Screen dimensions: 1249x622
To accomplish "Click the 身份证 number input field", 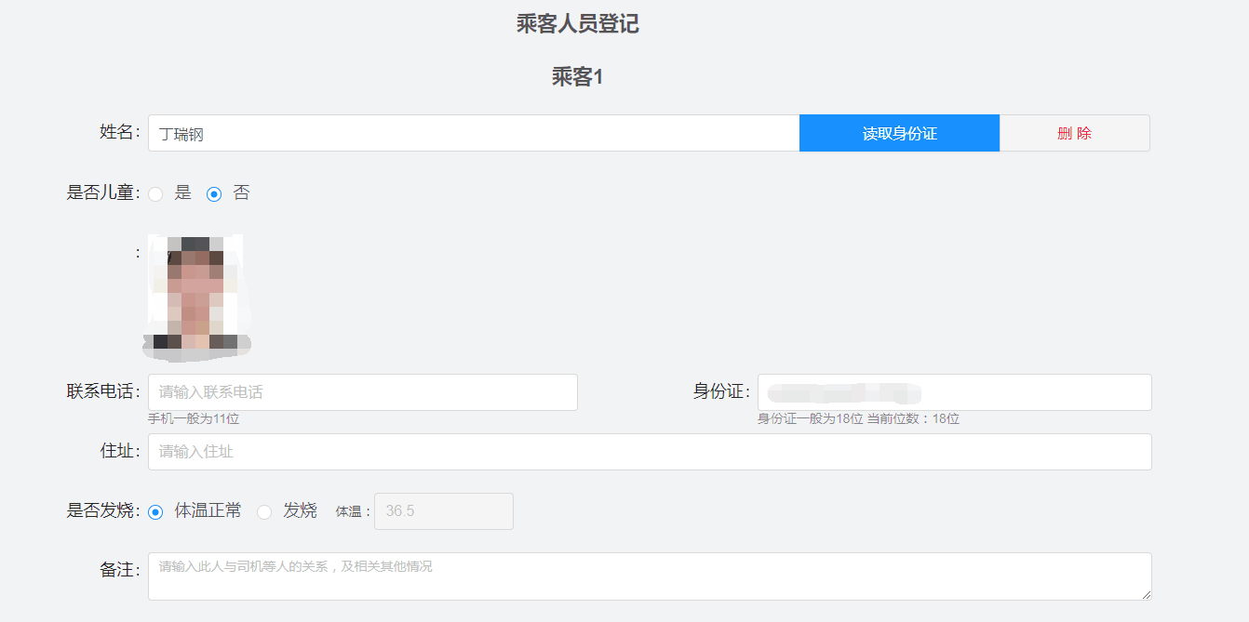I will (x=954, y=392).
